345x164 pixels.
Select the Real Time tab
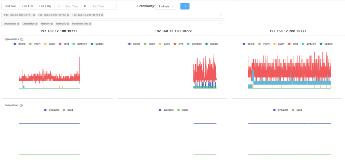pyautogui.click(x=11, y=6)
